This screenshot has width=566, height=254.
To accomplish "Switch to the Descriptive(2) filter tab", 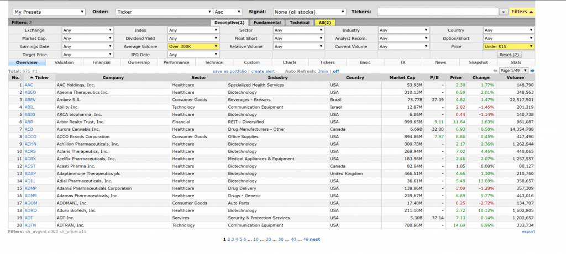I will 229,23.
